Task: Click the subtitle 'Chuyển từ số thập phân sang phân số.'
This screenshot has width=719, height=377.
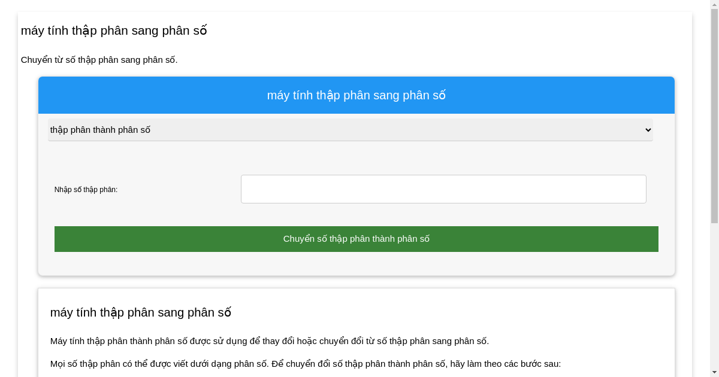Action: (x=99, y=60)
